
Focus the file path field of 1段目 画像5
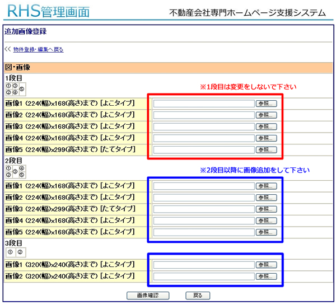(x=204, y=150)
